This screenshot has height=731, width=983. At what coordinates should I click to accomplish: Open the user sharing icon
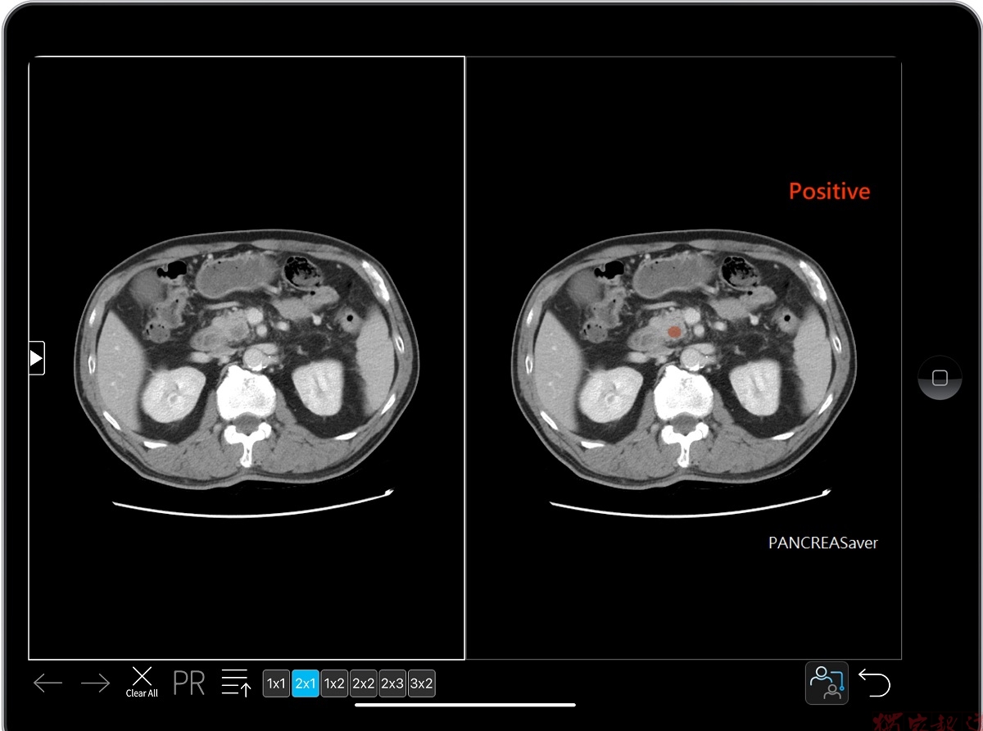(x=827, y=683)
